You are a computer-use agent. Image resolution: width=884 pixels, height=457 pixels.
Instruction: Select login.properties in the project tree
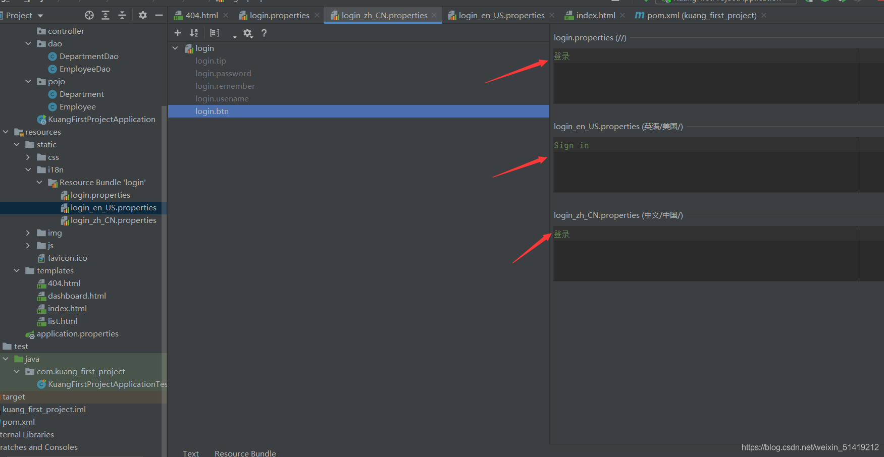click(x=100, y=195)
